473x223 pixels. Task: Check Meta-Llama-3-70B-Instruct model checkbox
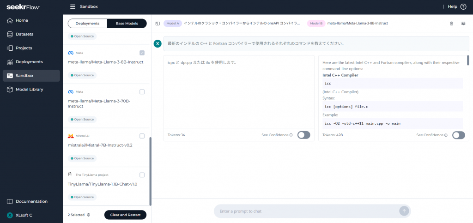click(x=142, y=91)
